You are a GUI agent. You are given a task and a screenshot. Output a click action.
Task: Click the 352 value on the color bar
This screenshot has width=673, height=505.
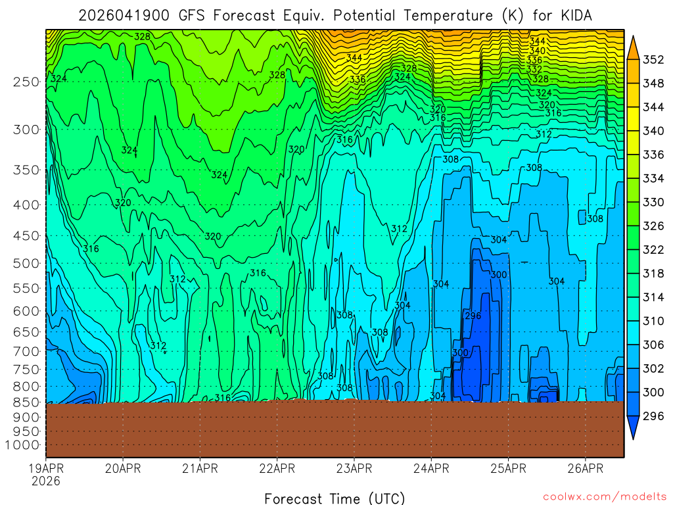(x=653, y=59)
